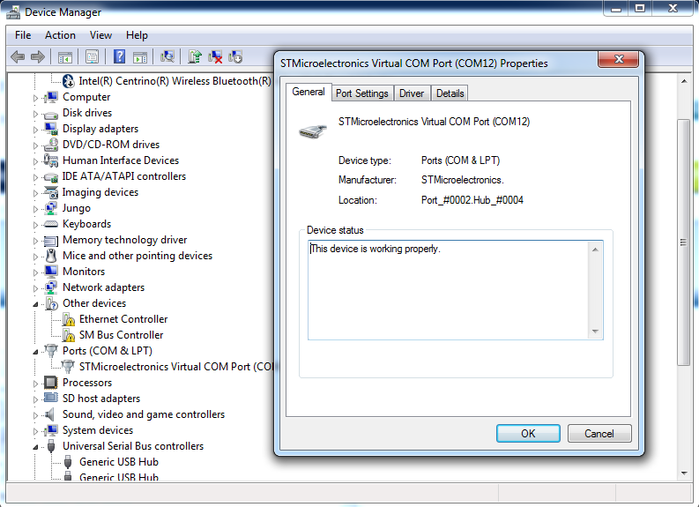Expand the Disk drives node arrow
699x507 pixels.
coord(35,114)
